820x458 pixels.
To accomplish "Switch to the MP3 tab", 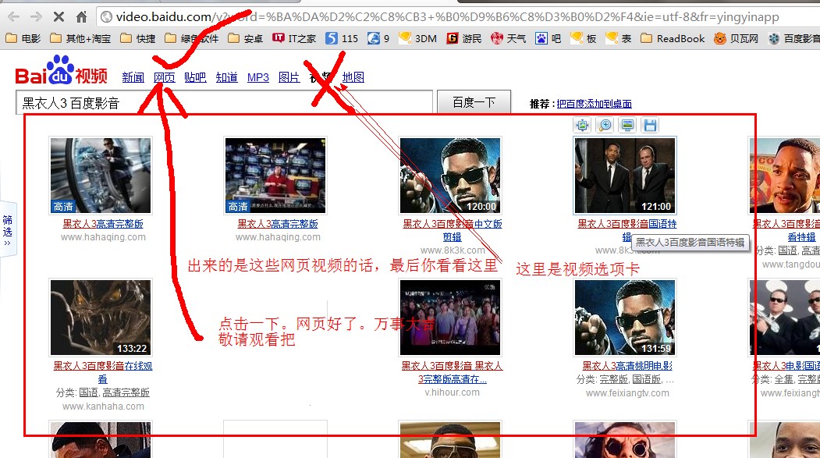I will (257, 77).
